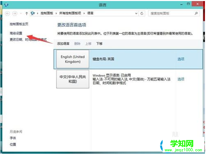Go up one level with the up arrow
The height and width of the screenshot is (154, 206).
(27, 13)
